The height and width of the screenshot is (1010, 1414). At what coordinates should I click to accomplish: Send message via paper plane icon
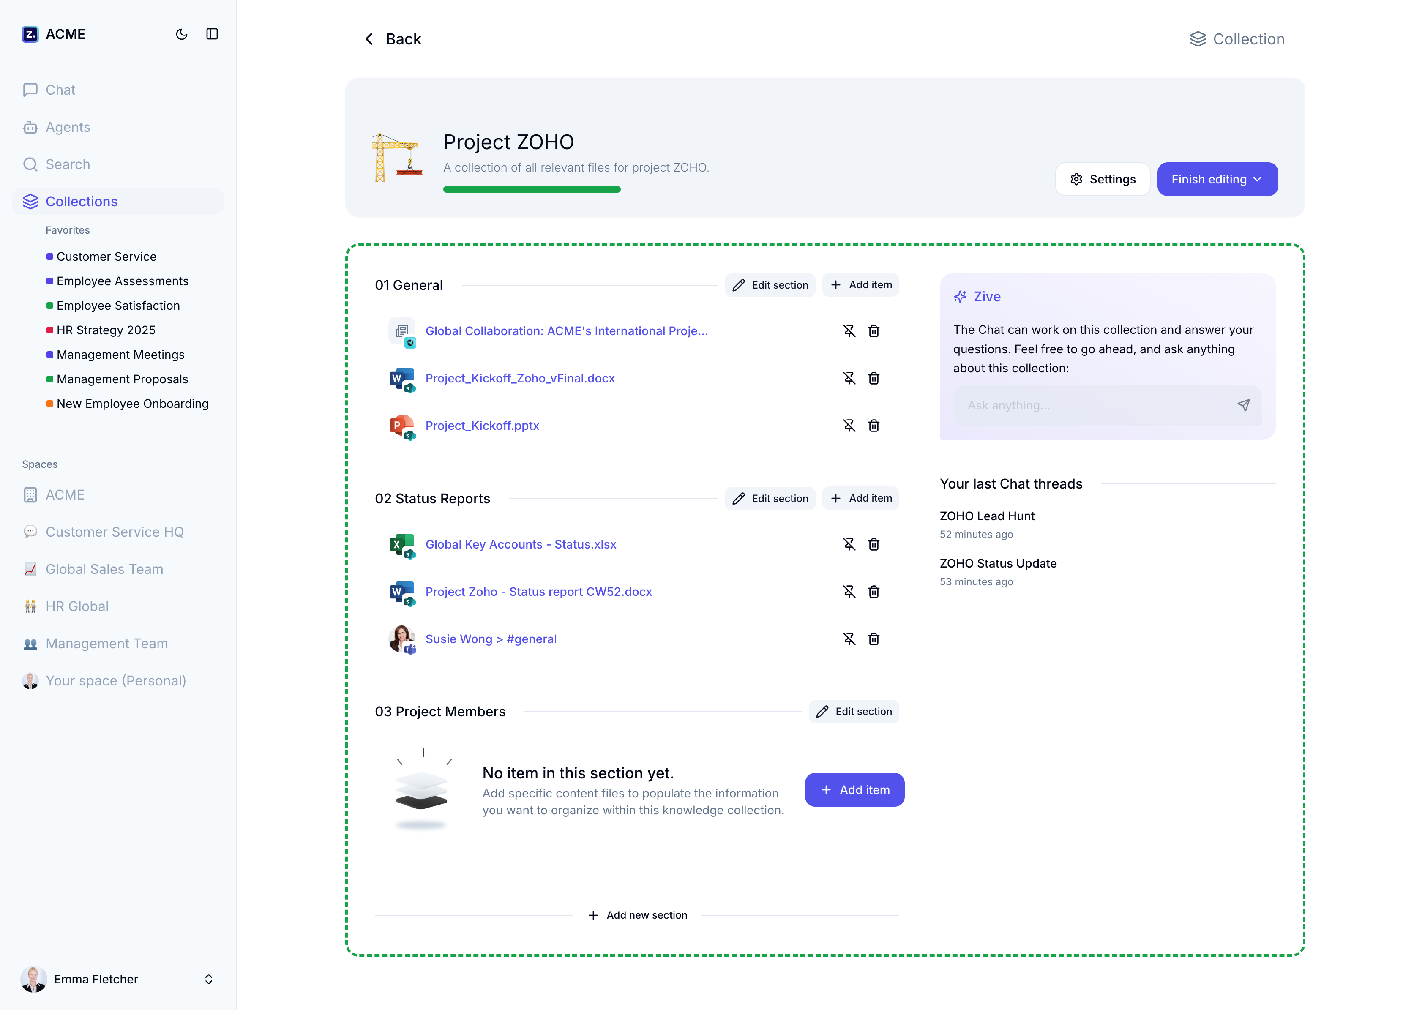click(x=1243, y=406)
